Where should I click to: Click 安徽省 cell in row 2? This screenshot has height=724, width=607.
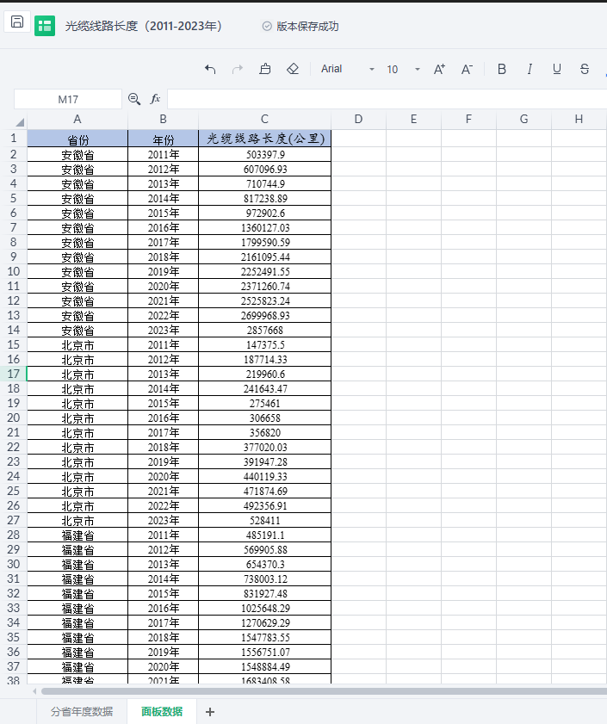[77, 155]
